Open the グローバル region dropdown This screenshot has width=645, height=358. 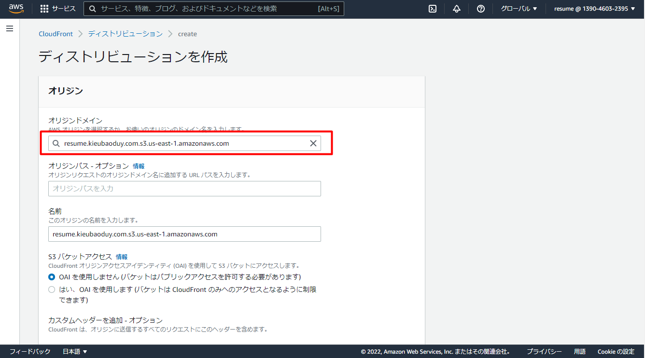(x=519, y=9)
